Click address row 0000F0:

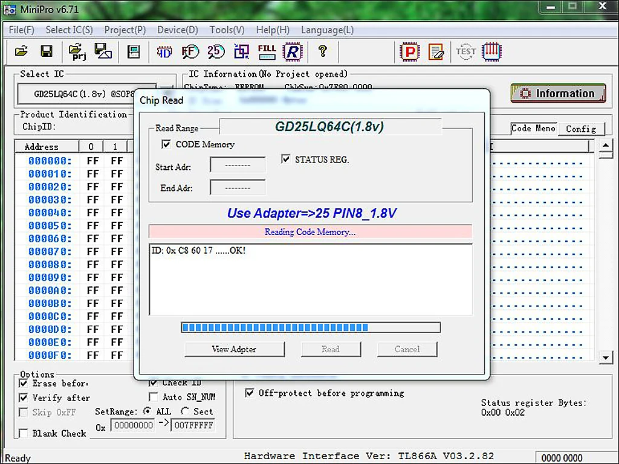pyautogui.click(x=50, y=355)
